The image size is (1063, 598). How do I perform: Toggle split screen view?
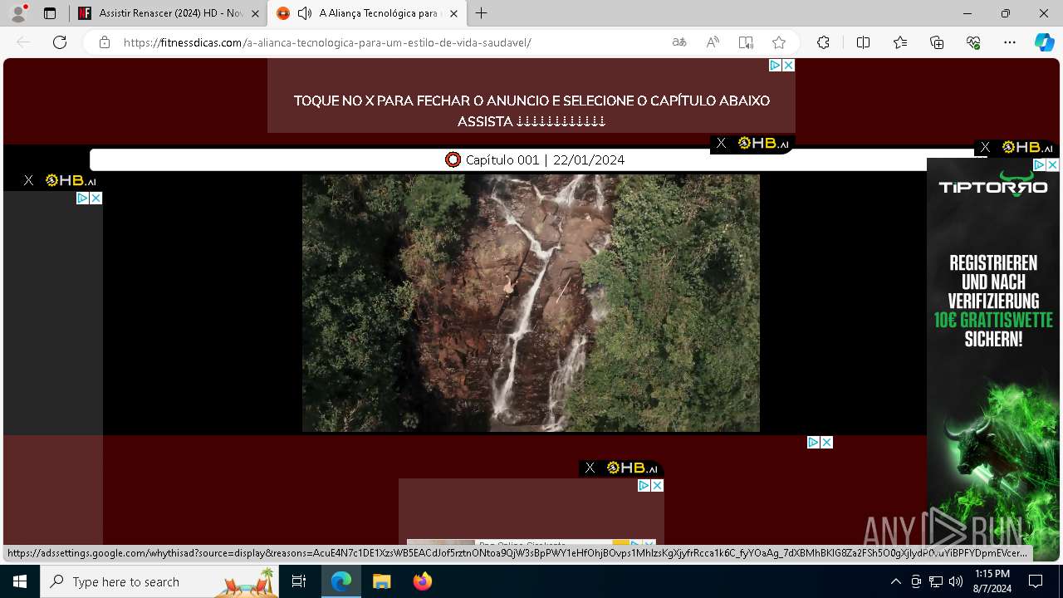863,42
